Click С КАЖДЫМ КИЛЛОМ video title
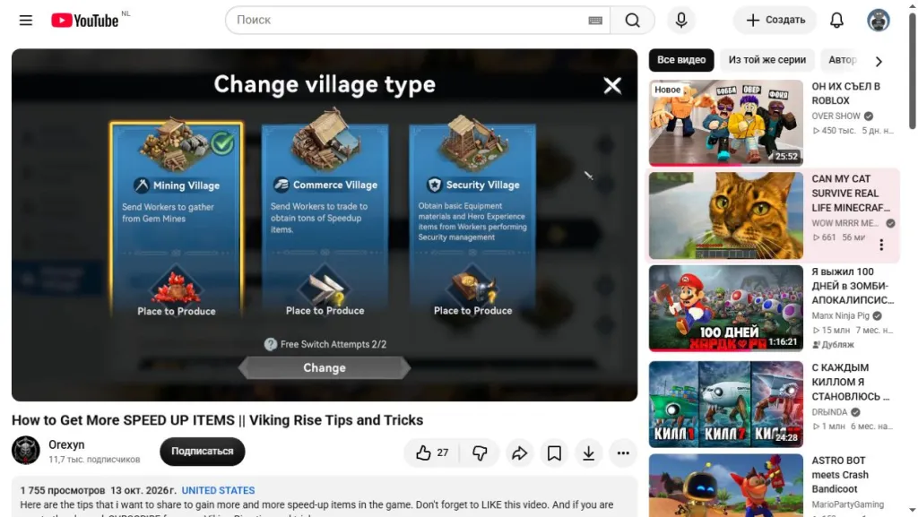This screenshot has width=918, height=517. click(850, 382)
